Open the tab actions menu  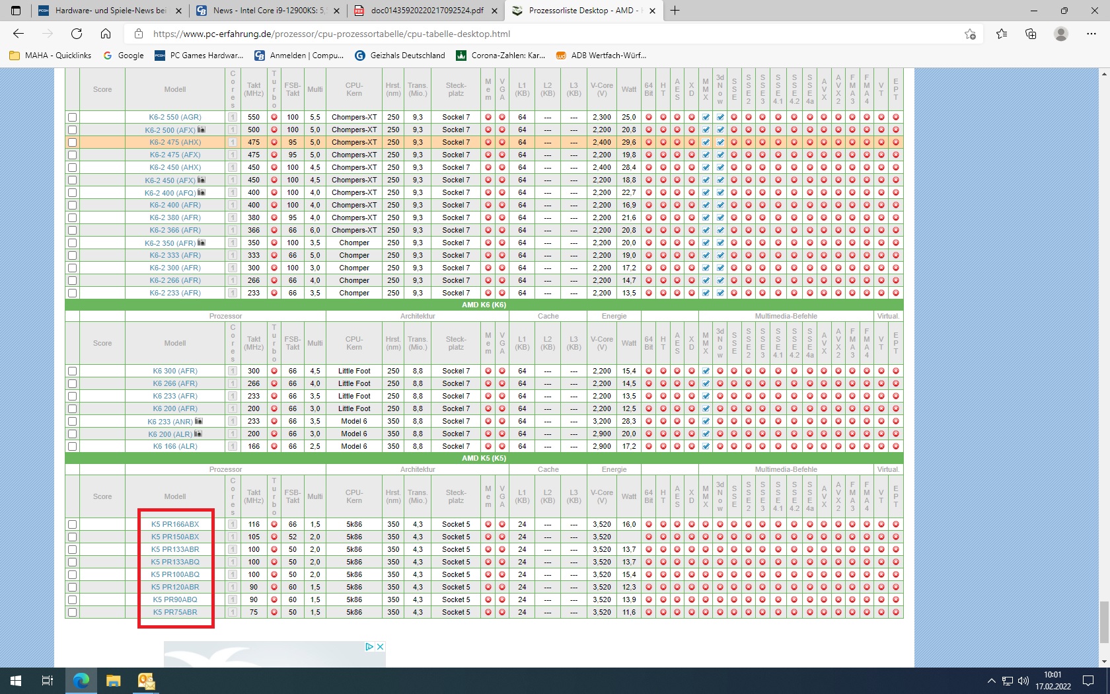[x=16, y=11]
